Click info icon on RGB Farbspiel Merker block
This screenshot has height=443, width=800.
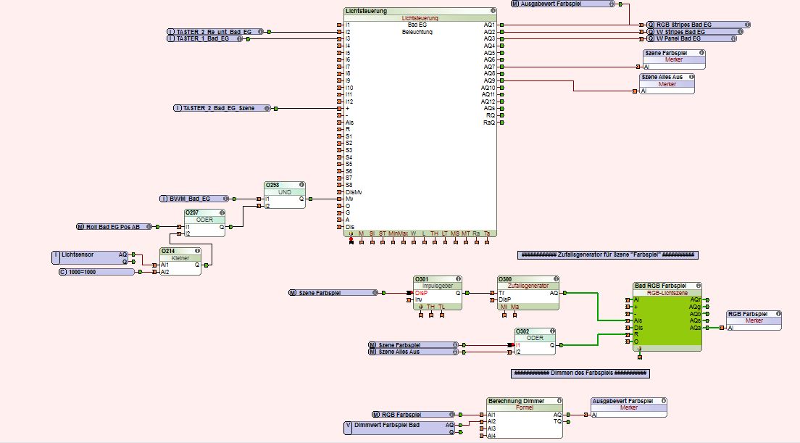click(x=778, y=314)
